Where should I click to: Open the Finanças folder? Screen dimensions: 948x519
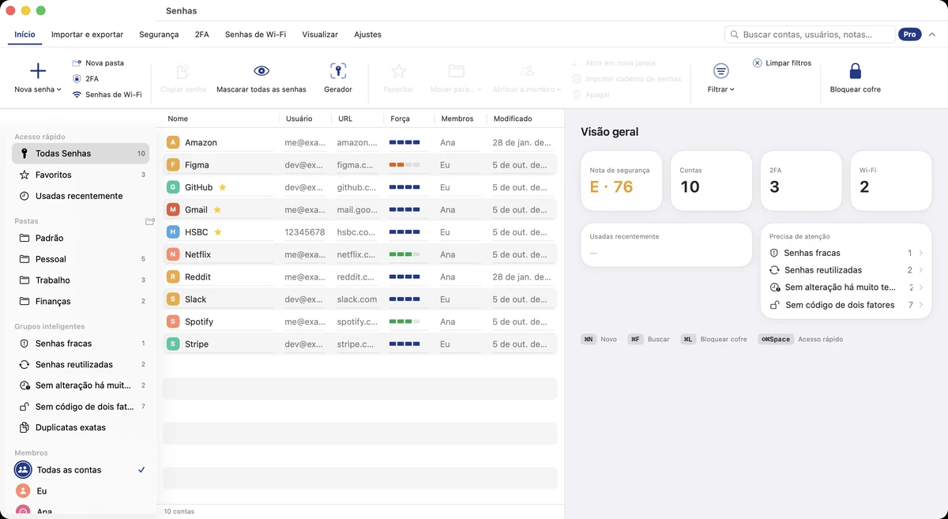tap(81, 301)
